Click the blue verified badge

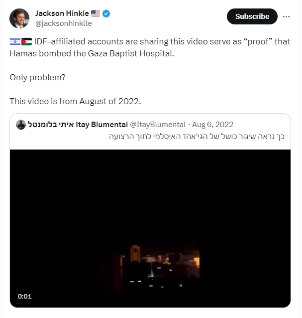point(106,13)
